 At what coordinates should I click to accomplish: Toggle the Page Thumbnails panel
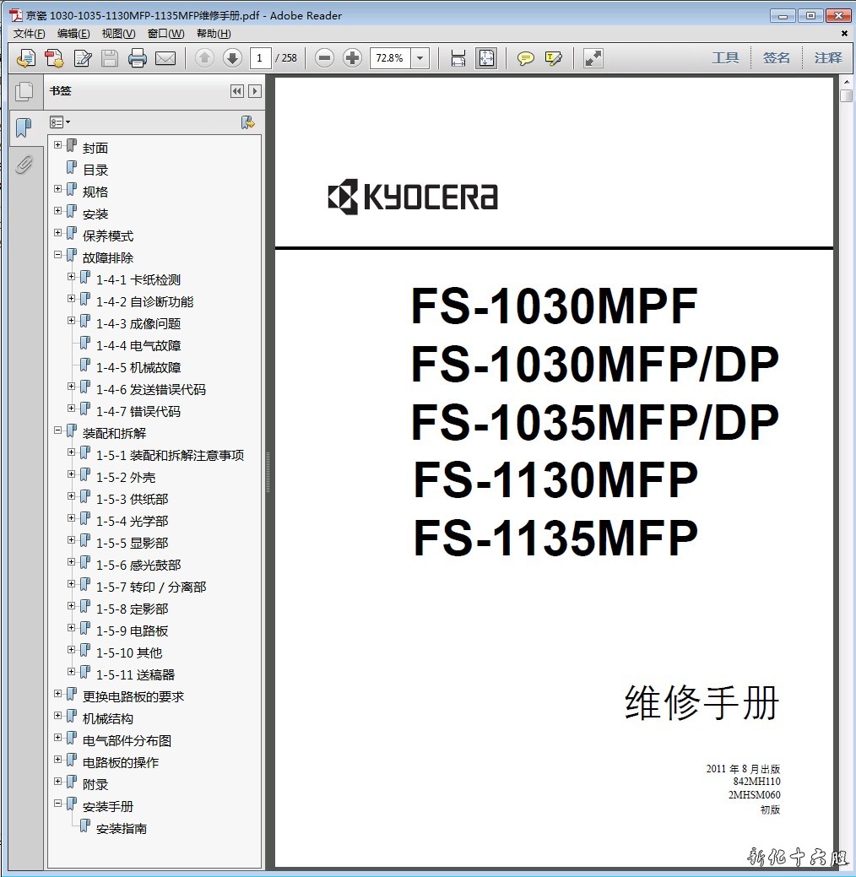[24, 92]
